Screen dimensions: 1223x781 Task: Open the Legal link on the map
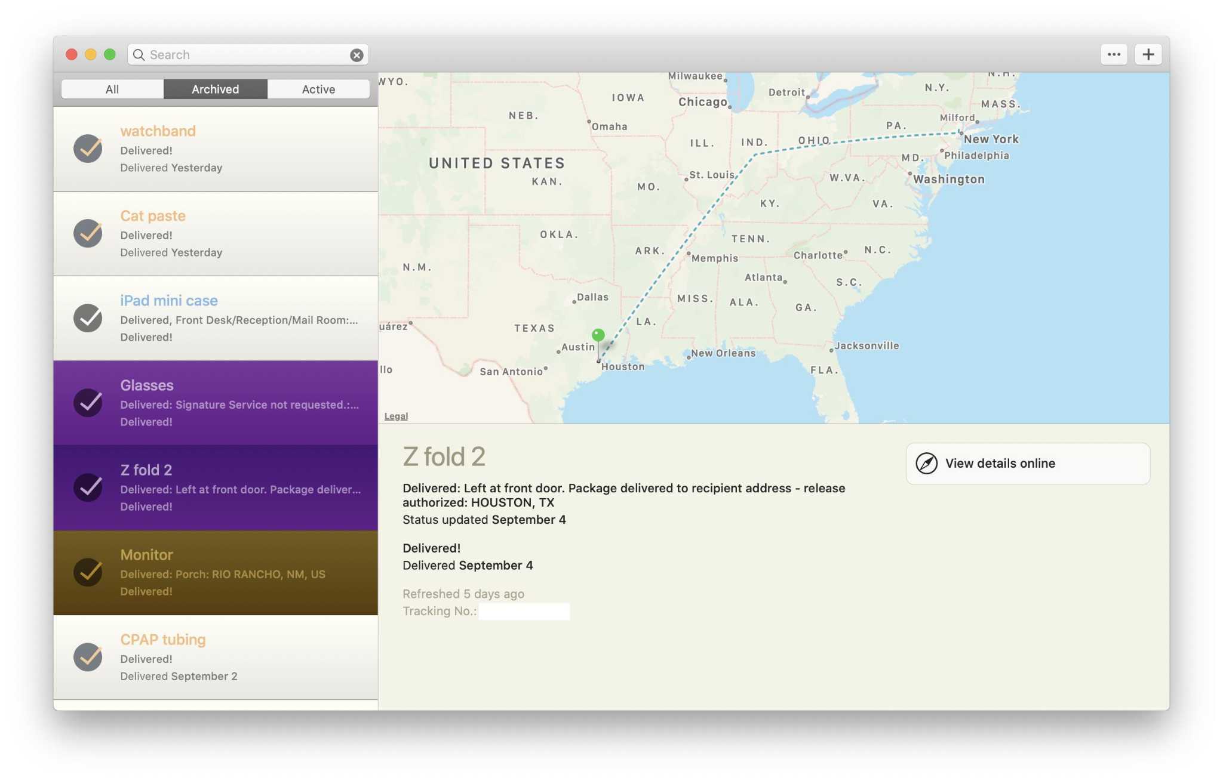click(x=395, y=416)
